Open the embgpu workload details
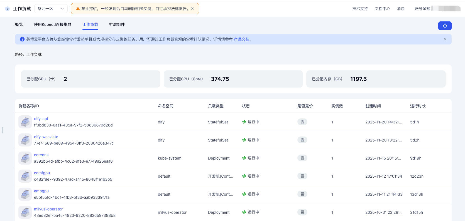 pyautogui.click(x=41, y=191)
